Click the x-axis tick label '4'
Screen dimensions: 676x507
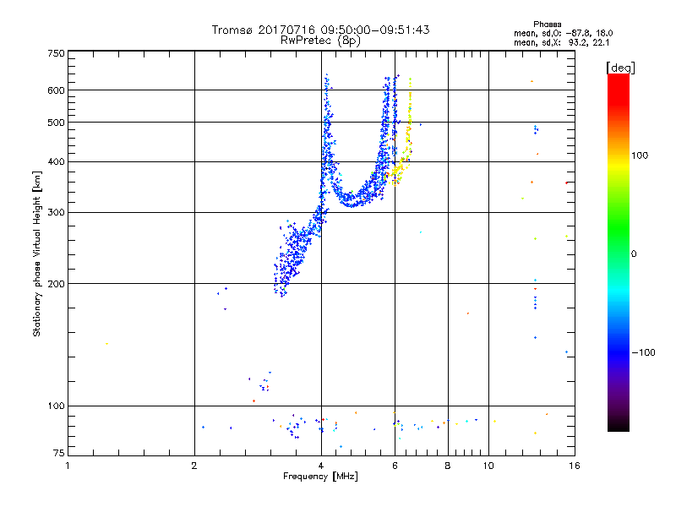(321, 466)
